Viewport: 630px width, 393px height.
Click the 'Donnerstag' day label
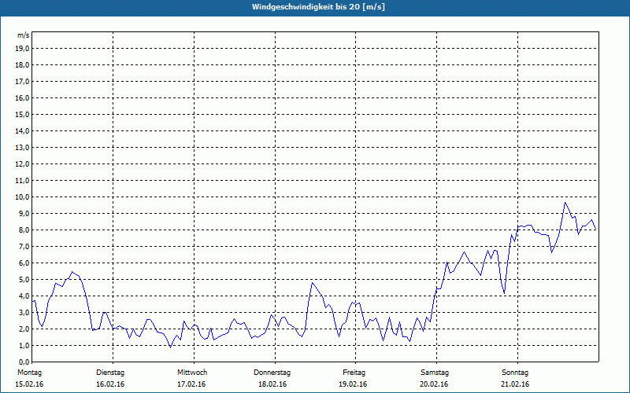272,373
